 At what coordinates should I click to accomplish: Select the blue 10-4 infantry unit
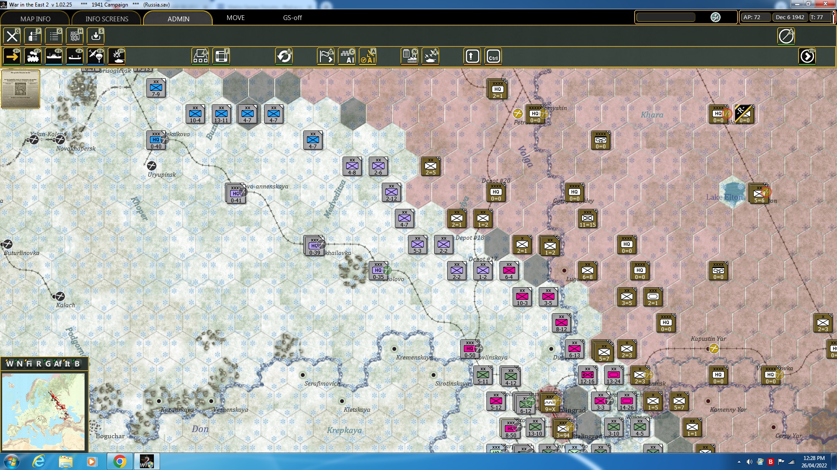195,114
